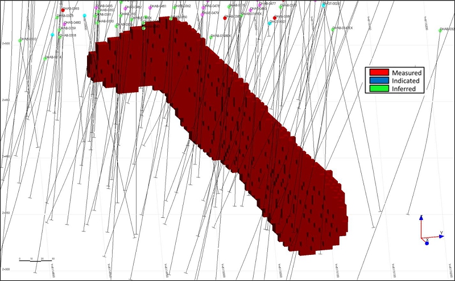Click the blue Indicated legend swatch

379,80
